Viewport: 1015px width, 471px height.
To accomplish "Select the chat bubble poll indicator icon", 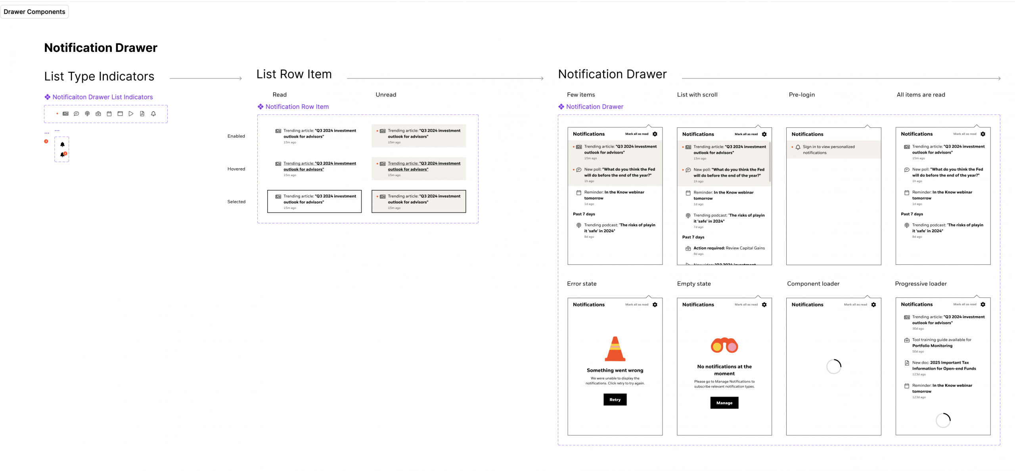I will [77, 114].
